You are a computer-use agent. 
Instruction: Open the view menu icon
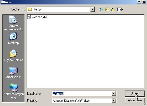pyautogui.click(x=120, y=9)
